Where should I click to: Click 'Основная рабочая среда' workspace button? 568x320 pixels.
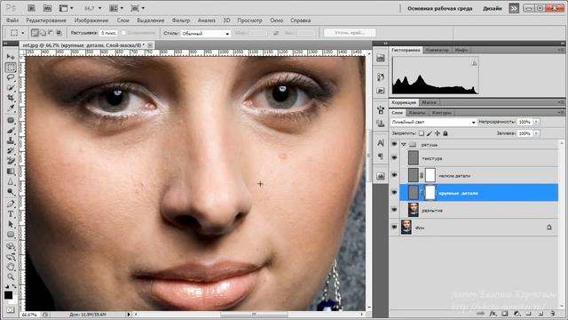tap(440, 8)
